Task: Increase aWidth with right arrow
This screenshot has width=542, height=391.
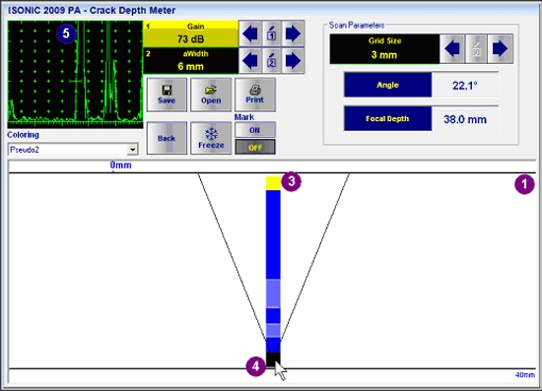Action: tap(293, 61)
